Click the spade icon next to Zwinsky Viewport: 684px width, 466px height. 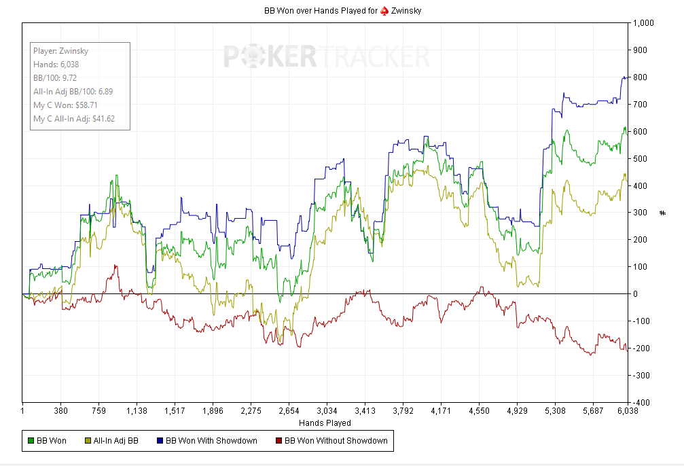[384, 11]
